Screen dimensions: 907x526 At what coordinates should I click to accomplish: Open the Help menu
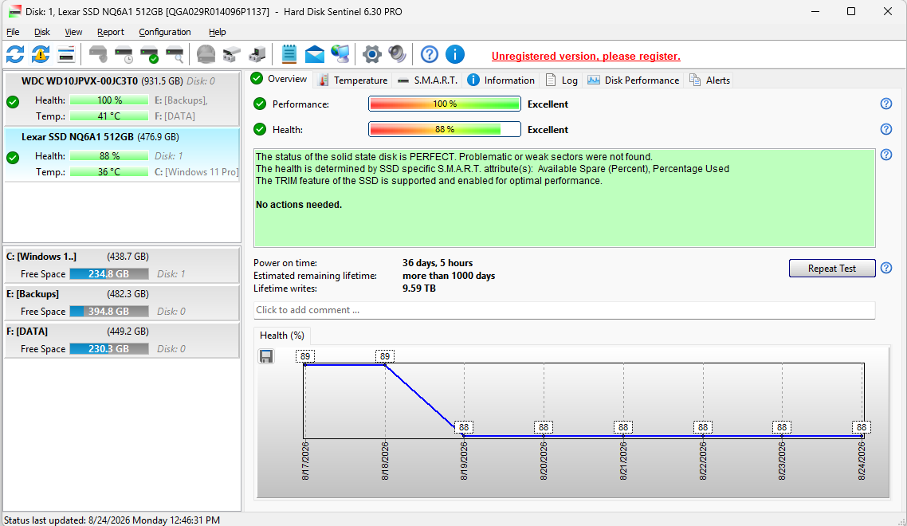(x=217, y=32)
